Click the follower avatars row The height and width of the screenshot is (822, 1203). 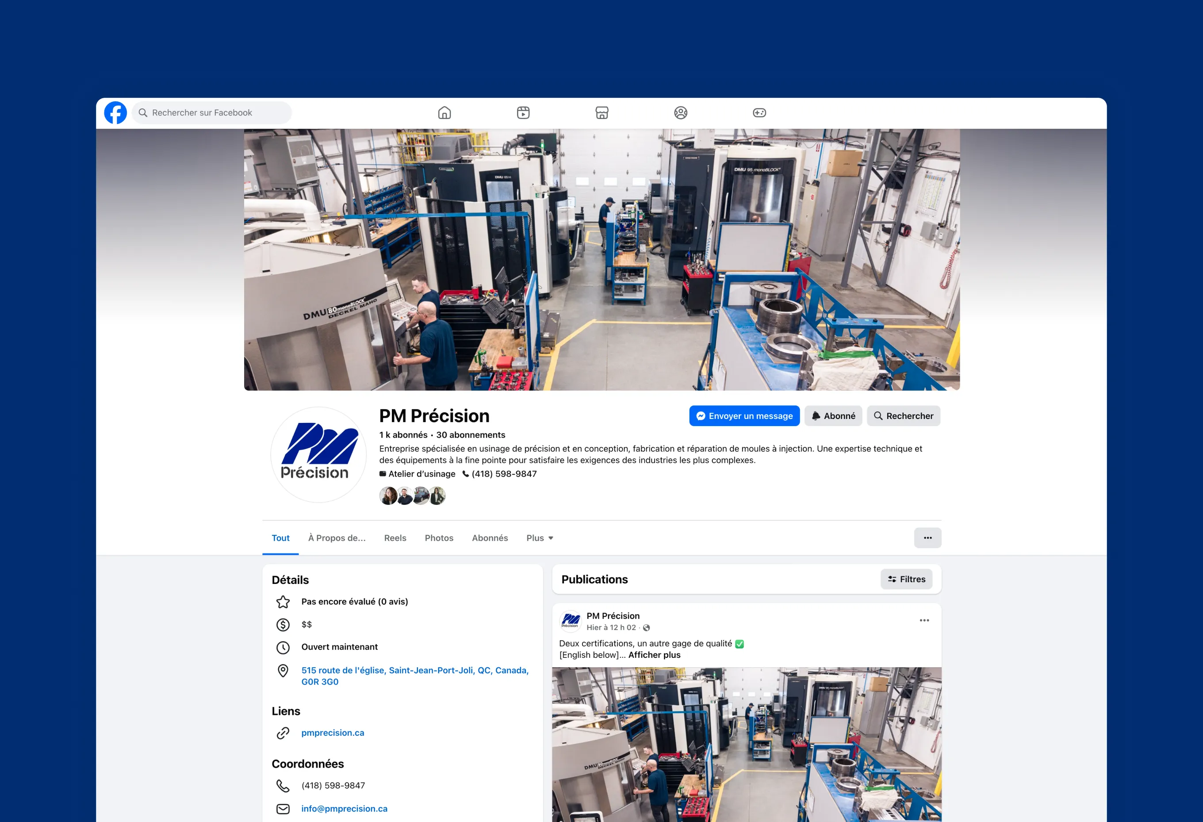pyautogui.click(x=413, y=496)
